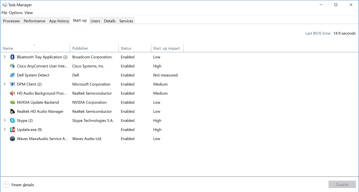This screenshot has height=192, width=359.
Task: Select the Update.exe (9) row name
Action: tap(29, 130)
